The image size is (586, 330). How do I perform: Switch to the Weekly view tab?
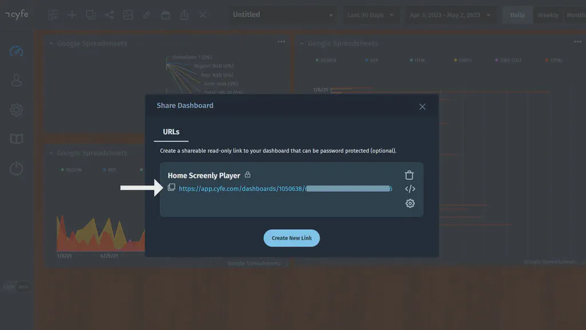(x=548, y=14)
